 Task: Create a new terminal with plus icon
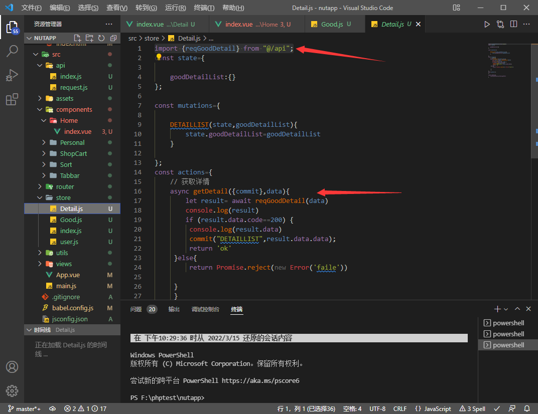point(497,309)
